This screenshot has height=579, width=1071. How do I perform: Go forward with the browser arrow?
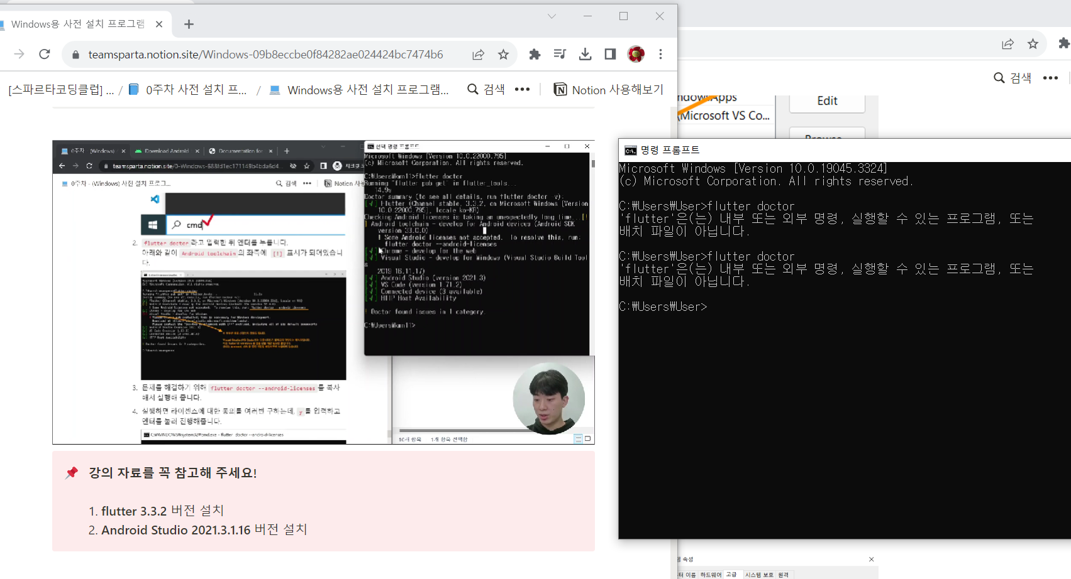point(19,55)
